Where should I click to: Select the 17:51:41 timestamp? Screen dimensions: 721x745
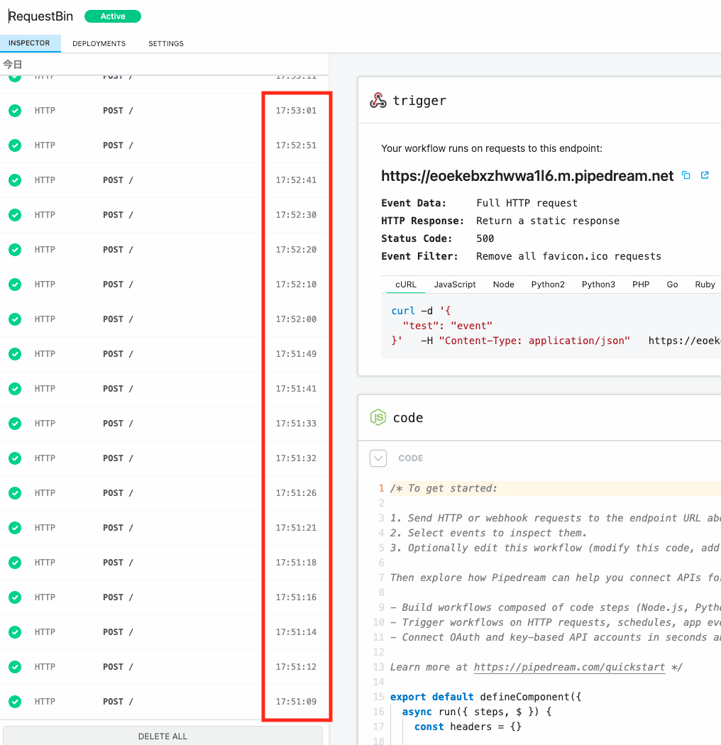pos(296,389)
